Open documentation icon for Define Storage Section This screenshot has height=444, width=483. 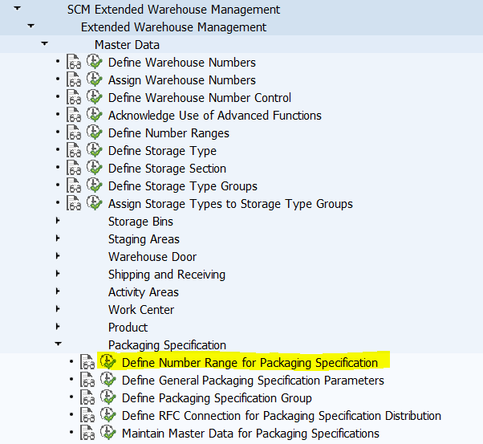(x=74, y=168)
